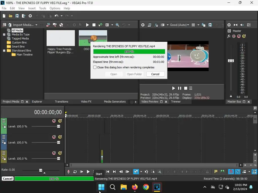Image resolution: width=258 pixels, height=193 pixels.
Task: Adjust the Master volume fader
Action: coord(231,61)
